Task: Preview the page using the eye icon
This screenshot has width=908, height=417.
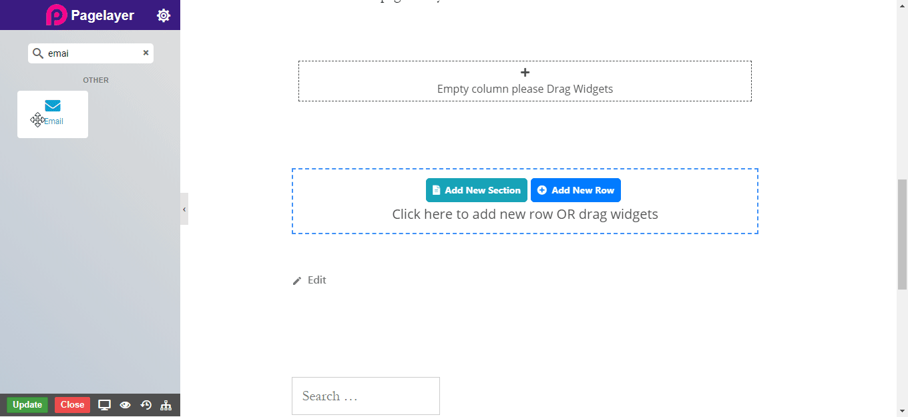Action: tap(125, 404)
